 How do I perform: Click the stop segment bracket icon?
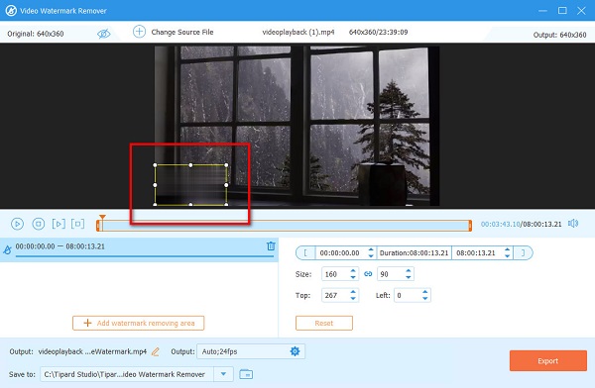pyautogui.click(x=77, y=224)
